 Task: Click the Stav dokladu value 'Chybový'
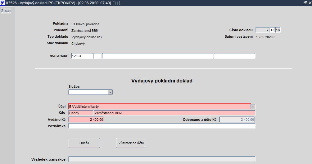tap(78, 44)
